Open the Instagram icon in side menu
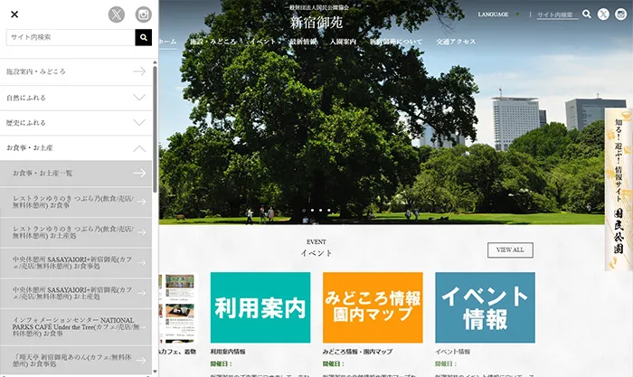The height and width of the screenshot is (377, 633). pyautogui.click(x=143, y=14)
